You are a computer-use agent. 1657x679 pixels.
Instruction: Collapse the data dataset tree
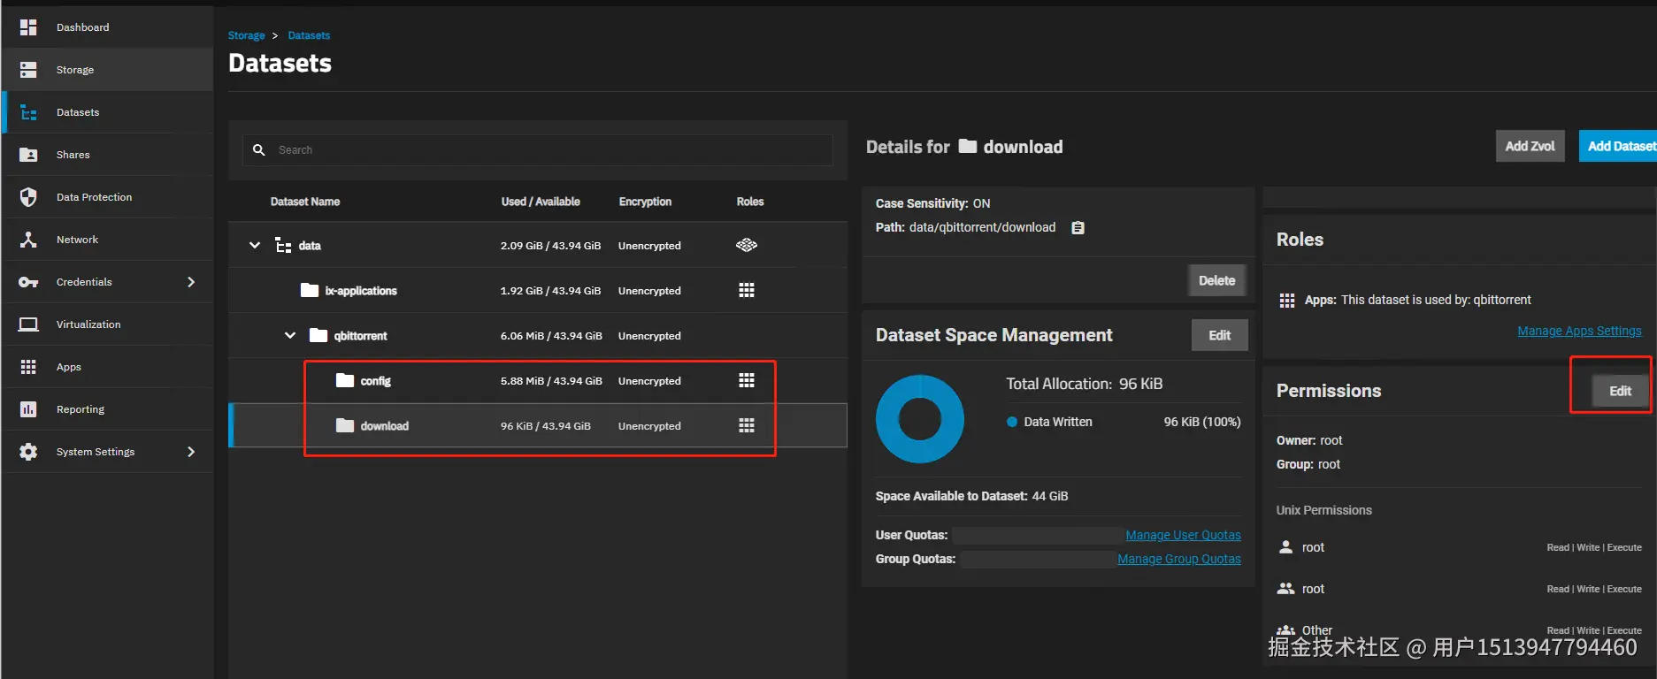point(255,245)
